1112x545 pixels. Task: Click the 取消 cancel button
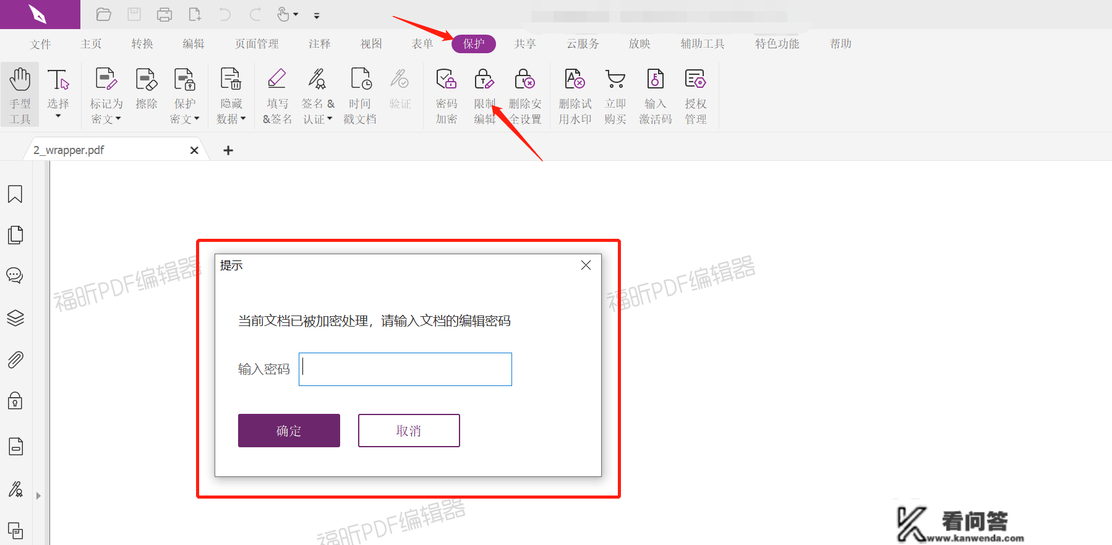pos(409,431)
